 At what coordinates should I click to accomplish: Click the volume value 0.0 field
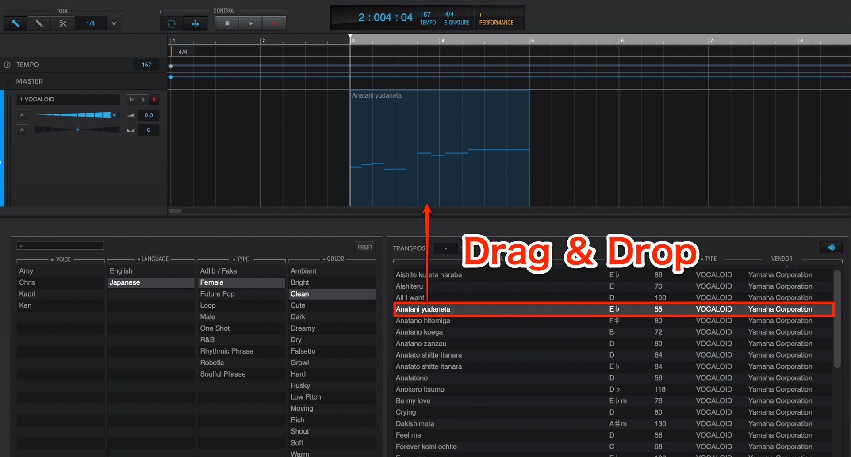(149, 115)
